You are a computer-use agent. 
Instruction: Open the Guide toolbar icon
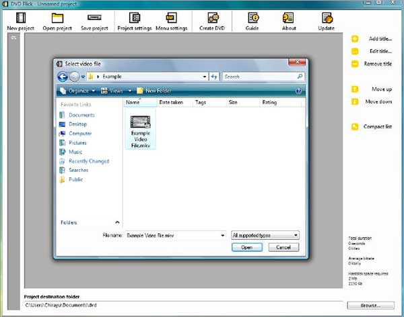252,18
